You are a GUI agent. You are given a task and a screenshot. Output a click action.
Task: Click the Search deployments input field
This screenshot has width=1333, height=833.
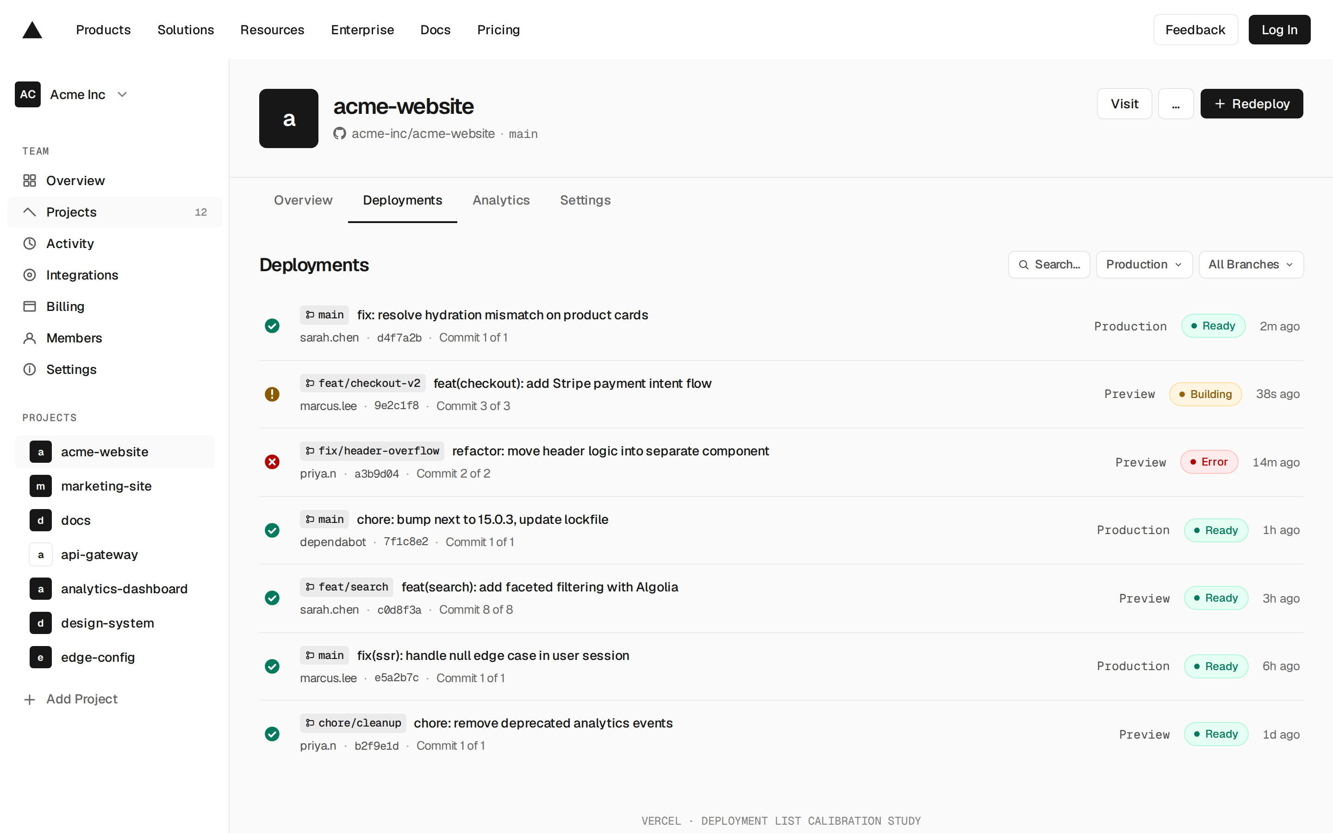pos(1049,264)
